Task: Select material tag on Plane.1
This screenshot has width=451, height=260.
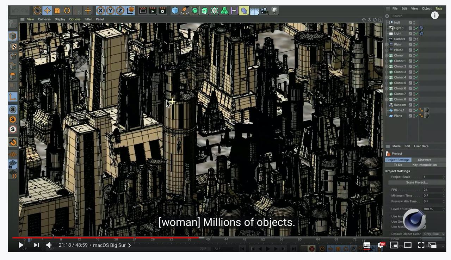Action: [x=427, y=110]
